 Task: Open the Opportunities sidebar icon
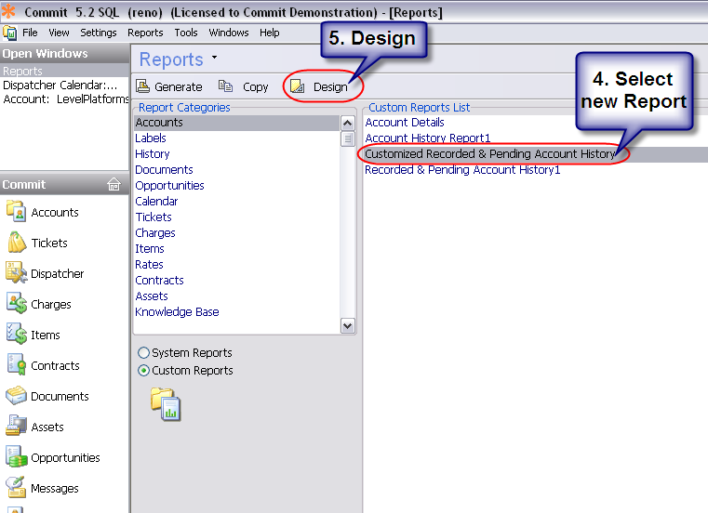point(17,457)
